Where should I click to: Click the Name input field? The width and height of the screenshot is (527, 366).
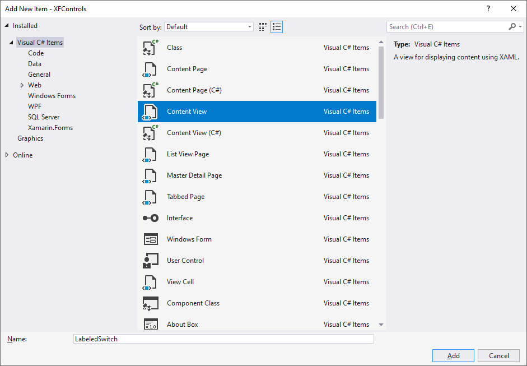pyautogui.click(x=223, y=339)
